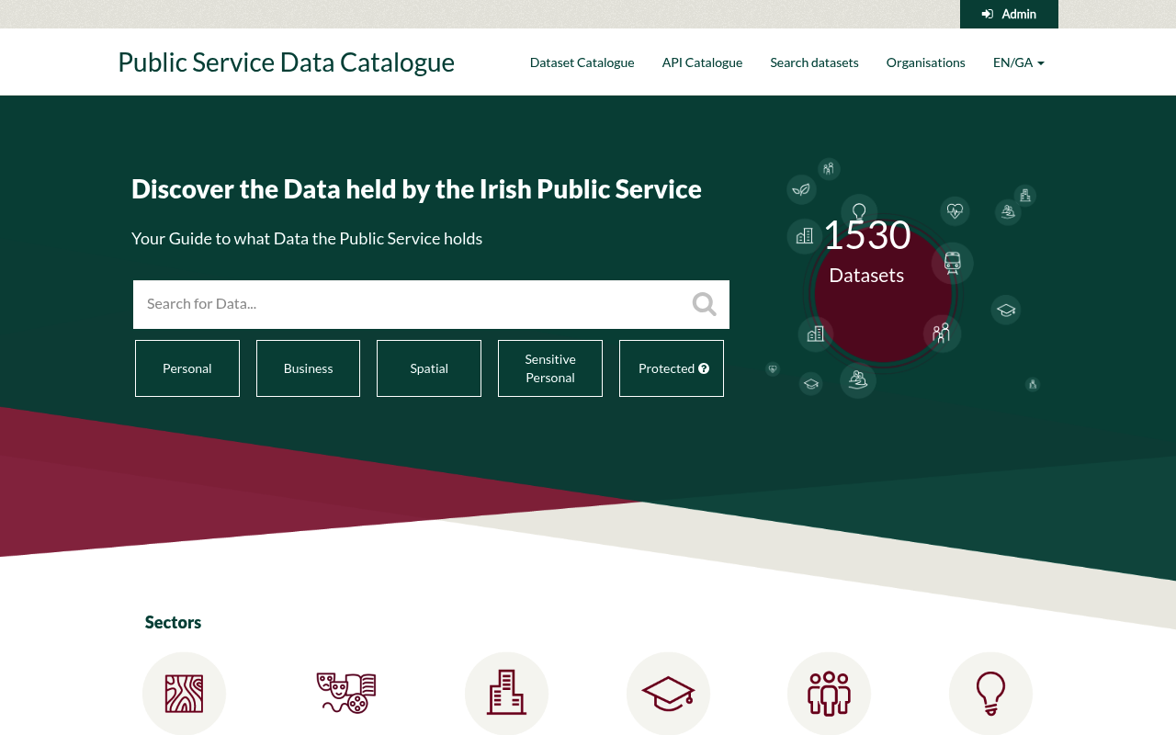The height and width of the screenshot is (735, 1176).
Task: Click the 'Your Guide to what Data' subtitle
Action: [307, 239]
